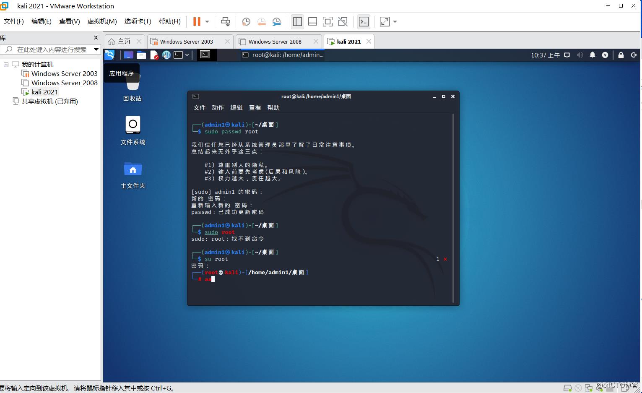Open the Kali applications menu dragon icon
The height and width of the screenshot is (393, 642).
point(109,55)
